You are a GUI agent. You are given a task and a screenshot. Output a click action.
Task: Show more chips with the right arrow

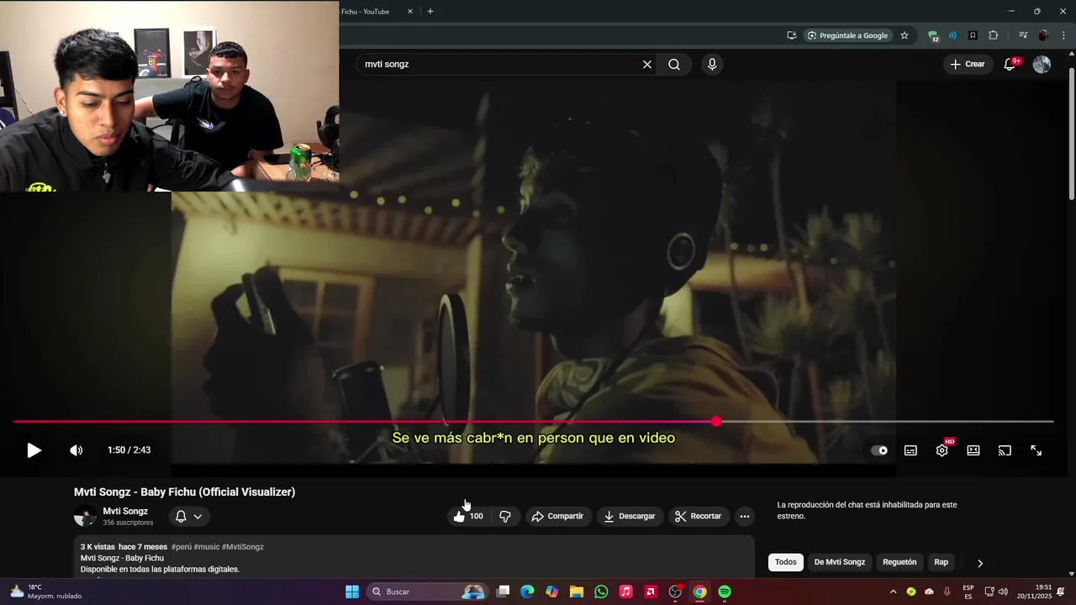(x=979, y=563)
